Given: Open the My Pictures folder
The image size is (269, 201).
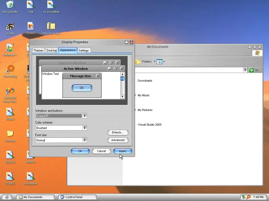Looking at the screenshot, I should tap(145, 110).
